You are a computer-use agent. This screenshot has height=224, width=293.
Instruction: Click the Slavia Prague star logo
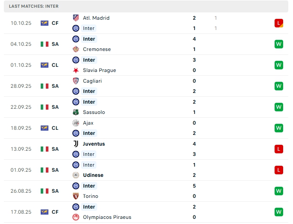76,70
